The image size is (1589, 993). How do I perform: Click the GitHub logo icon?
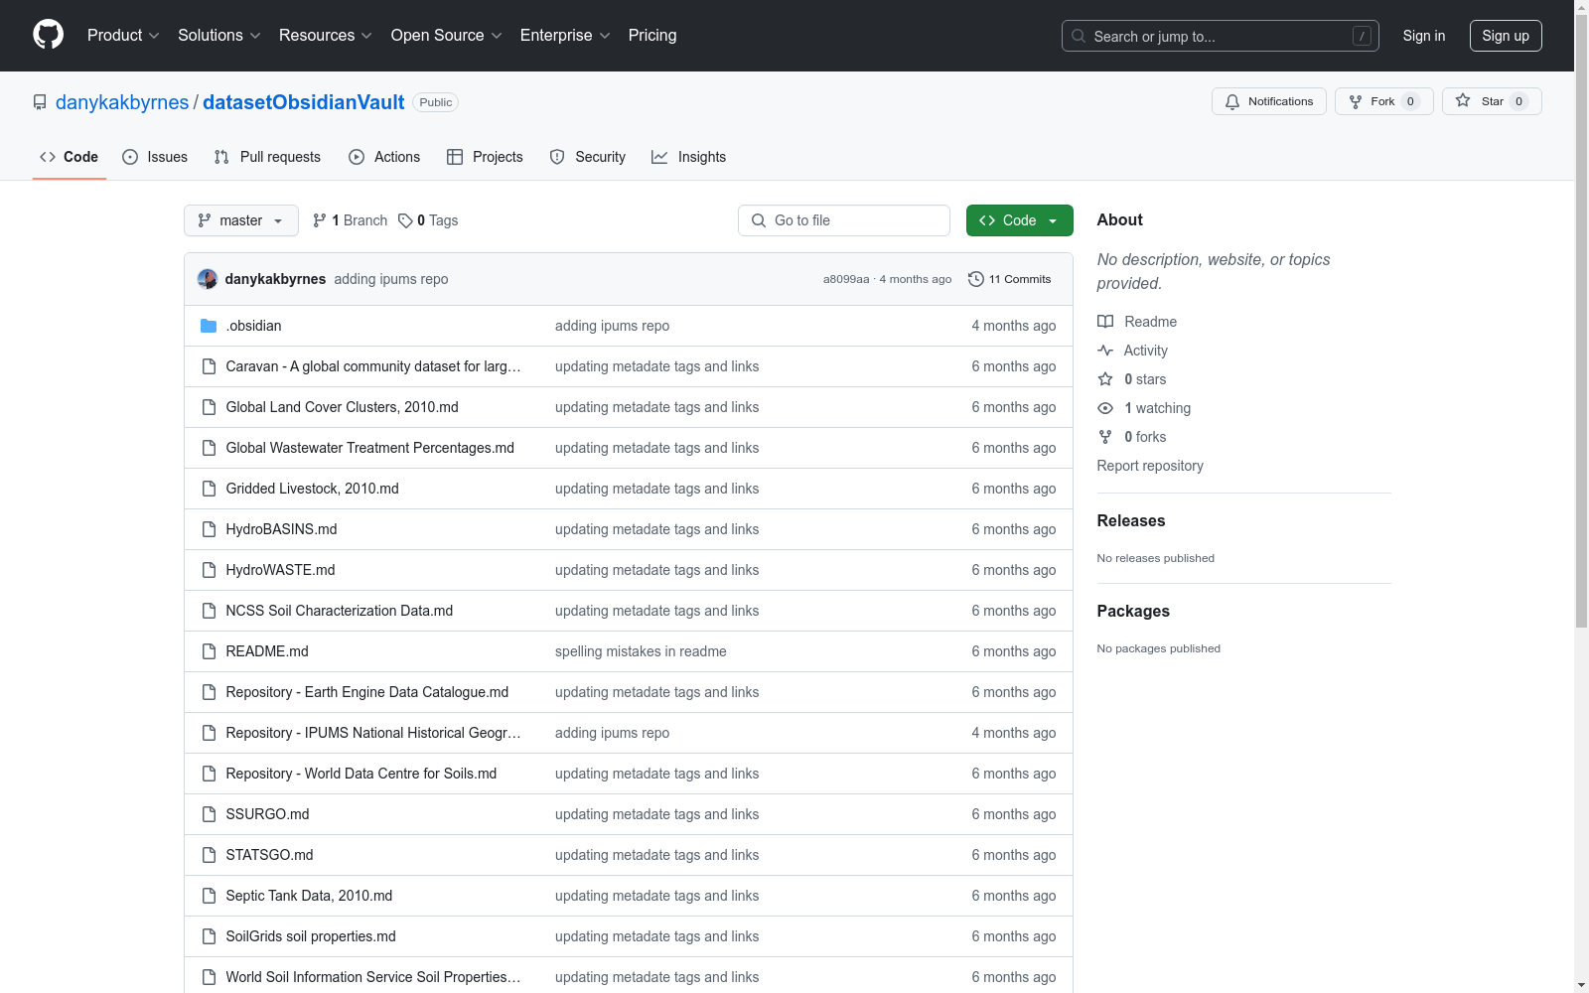tap(48, 35)
